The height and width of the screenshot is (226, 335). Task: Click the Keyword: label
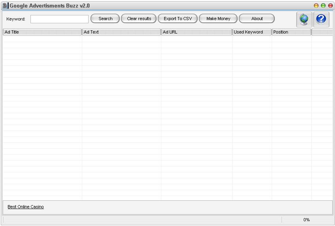coord(16,19)
